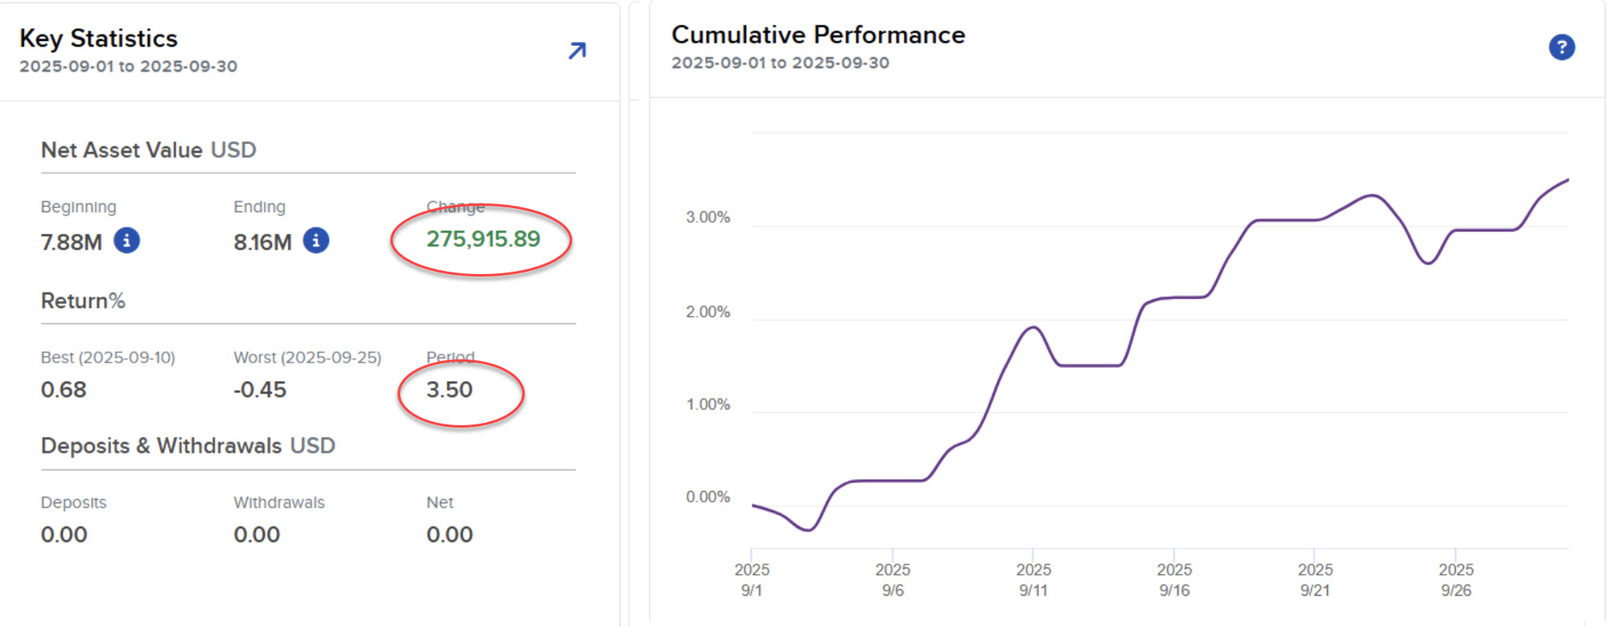This screenshot has height=627, width=1616.
Task: Click the Deposits & Withdrawals USD heading
Action: tap(188, 445)
